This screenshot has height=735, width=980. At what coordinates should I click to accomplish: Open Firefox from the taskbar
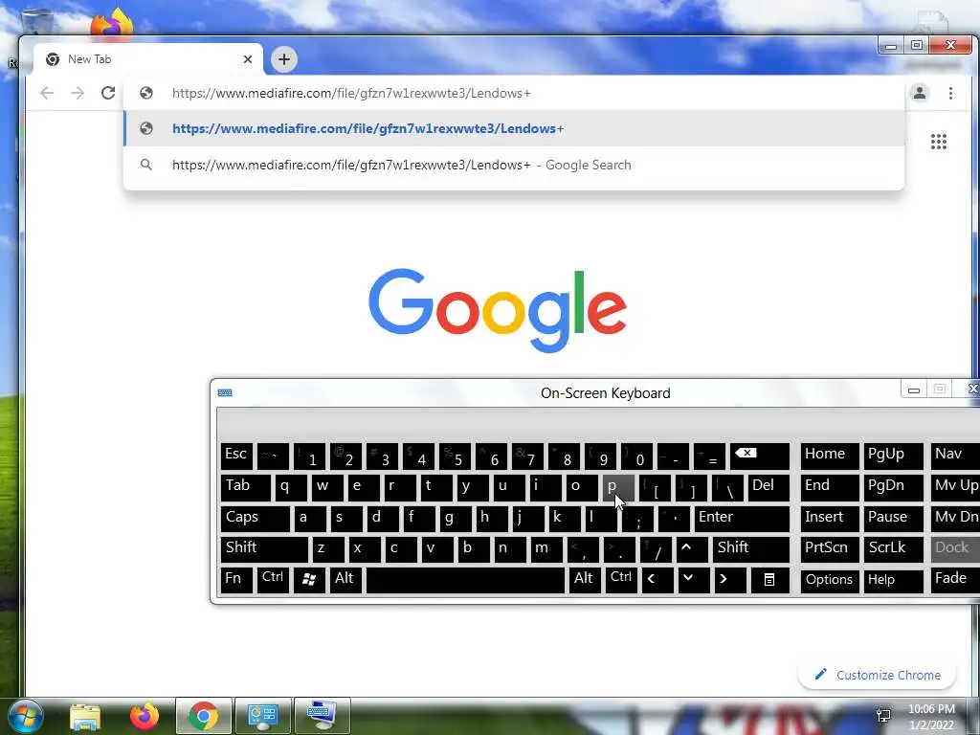145,716
